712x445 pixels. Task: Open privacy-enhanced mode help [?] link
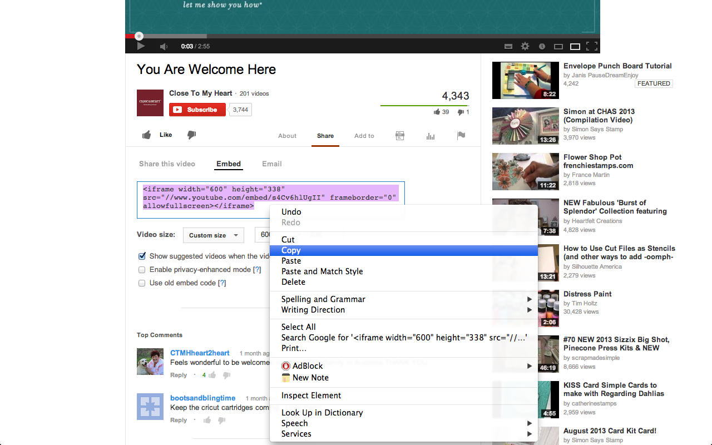pyautogui.click(x=257, y=270)
